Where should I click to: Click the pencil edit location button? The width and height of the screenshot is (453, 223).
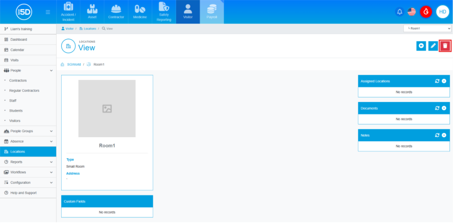coord(433,46)
